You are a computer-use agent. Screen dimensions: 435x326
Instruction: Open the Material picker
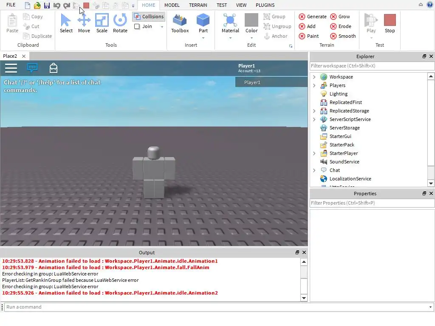[230, 23]
